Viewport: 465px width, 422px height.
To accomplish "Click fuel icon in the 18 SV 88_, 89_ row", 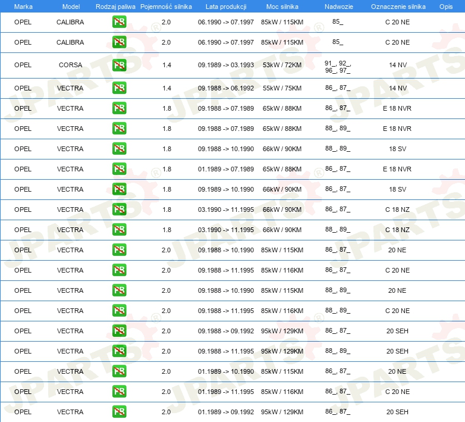I will coord(119,149).
